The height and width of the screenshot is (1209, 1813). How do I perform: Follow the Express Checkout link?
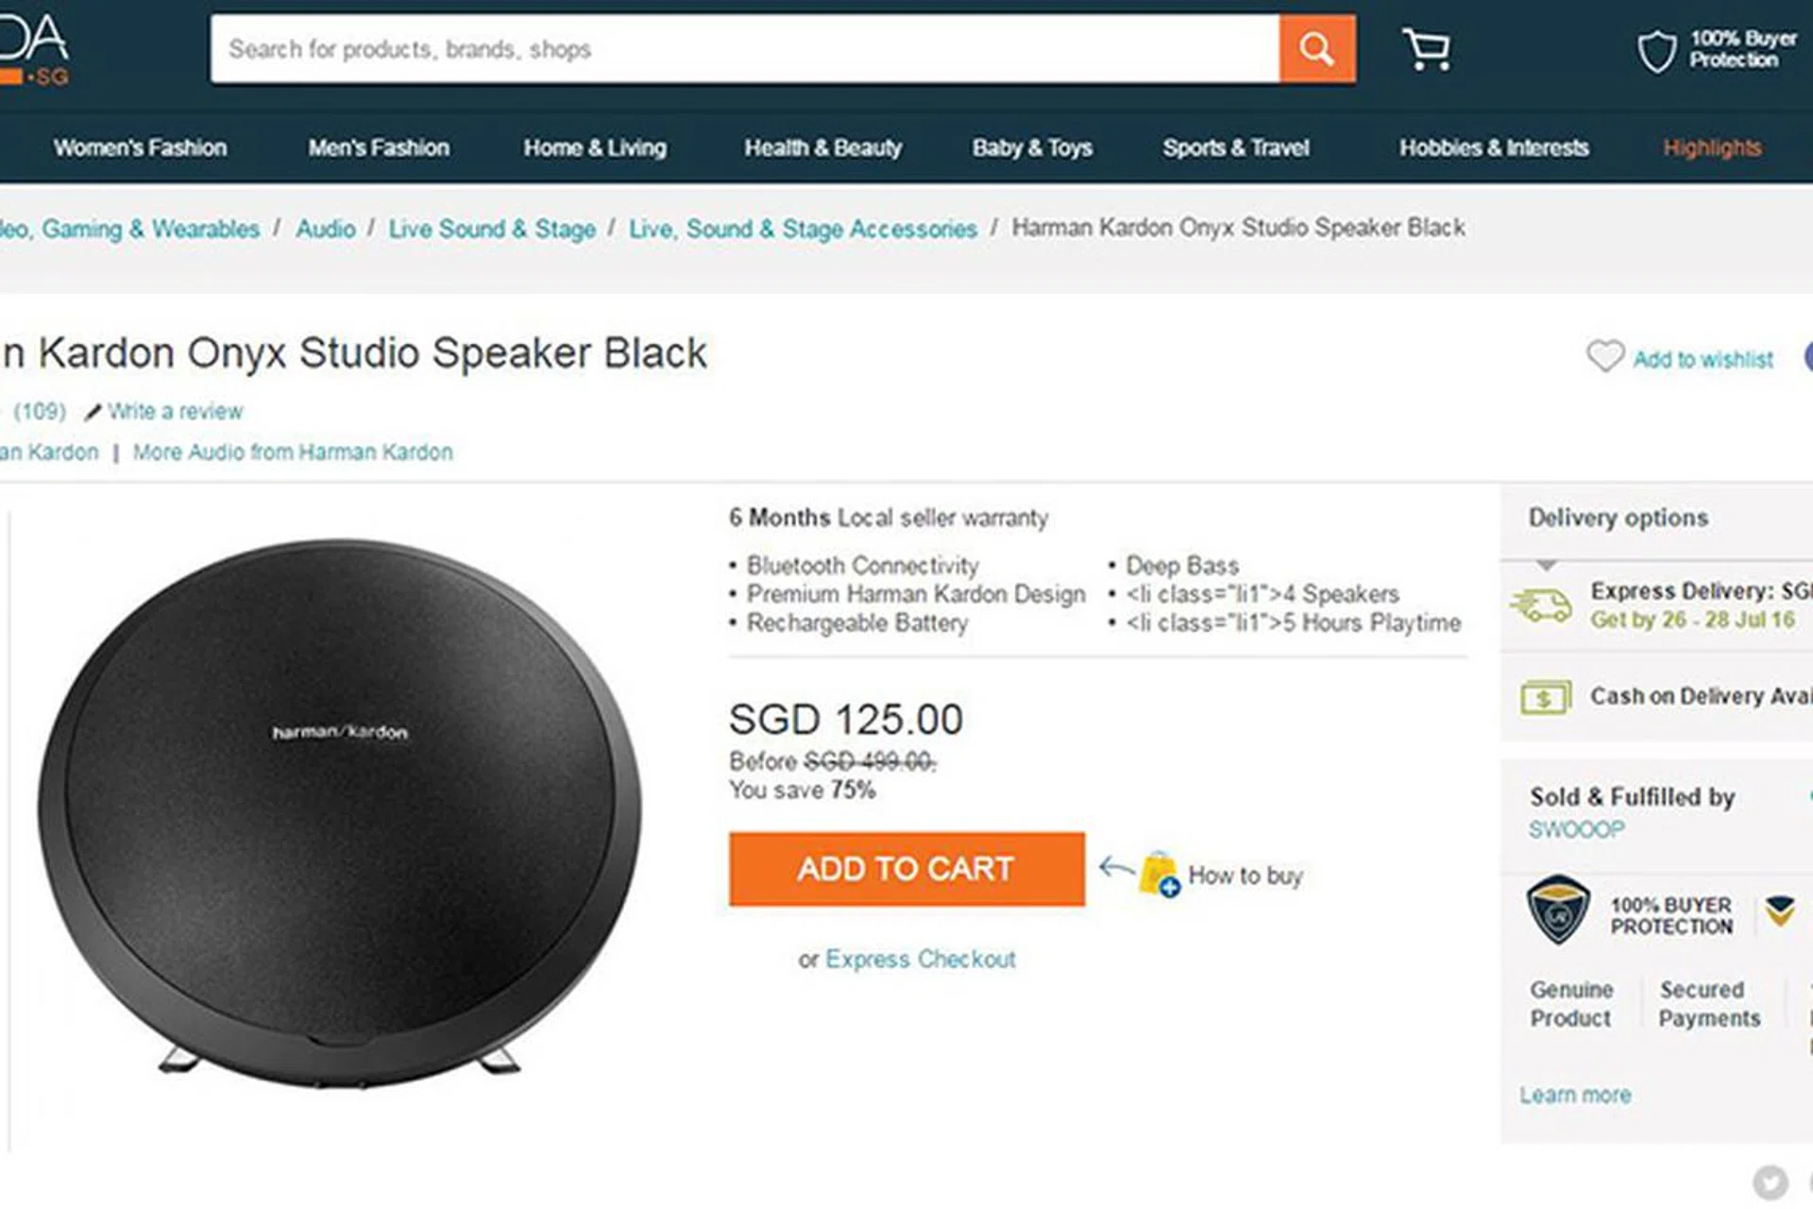tap(920, 960)
